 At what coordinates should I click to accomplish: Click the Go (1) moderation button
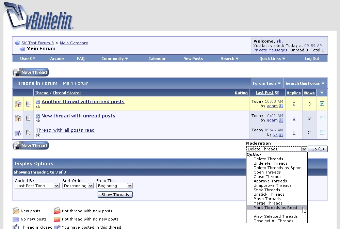[318, 149]
